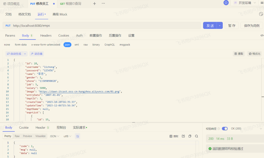
Task: Open the 控制台 tab
Action: tap(61, 127)
